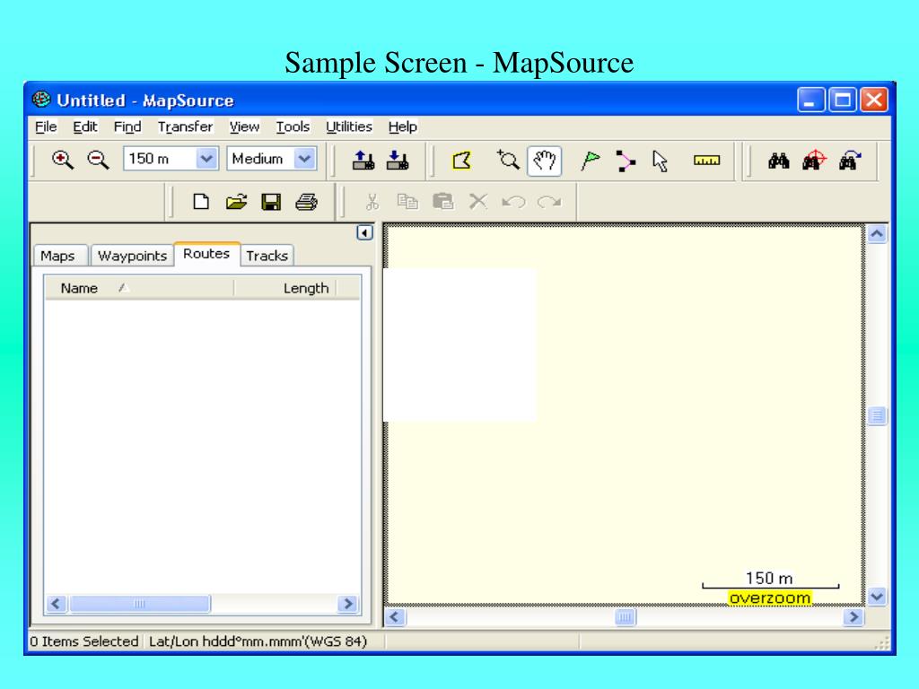The width and height of the screenshot is (919, 689).
Task: Select the Routes tab
Action: (206, 254)
